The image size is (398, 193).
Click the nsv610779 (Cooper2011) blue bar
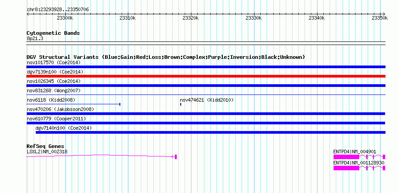click(x=206, y=123)
